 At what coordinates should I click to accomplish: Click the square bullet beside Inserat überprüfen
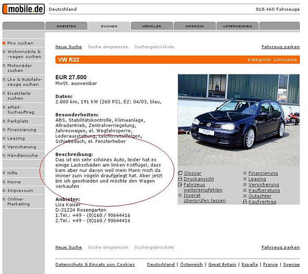(x=180, y=196)
